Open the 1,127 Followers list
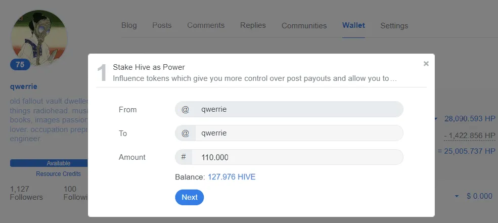 pyautogui.click(x=26, y=193)
